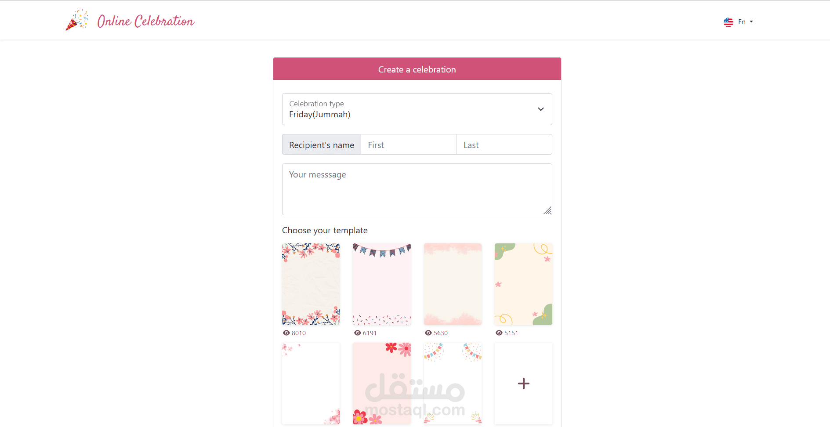Click the US flag language icon
The width and height of the screenshot is (830, 427).
[729, 22]
